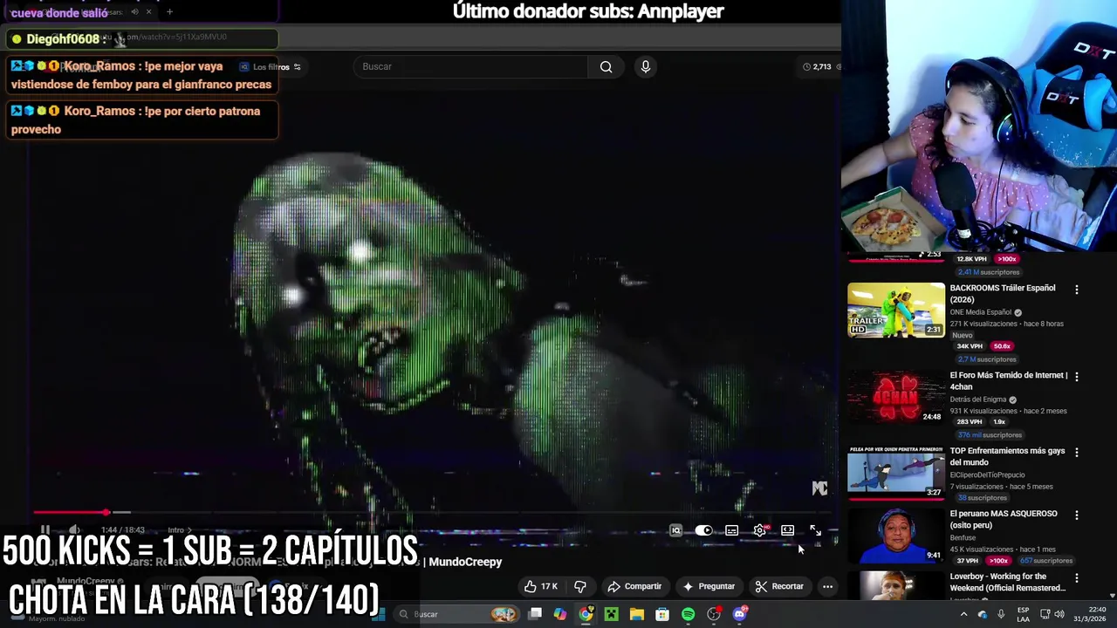Click the Preguntar button
The width and height of the screenshot is (1117, 628).
click(709, 586)
